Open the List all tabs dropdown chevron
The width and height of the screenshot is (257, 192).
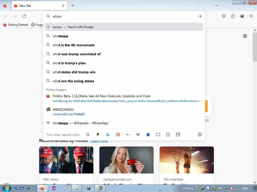pyautogui.click(x=217, y=5)
